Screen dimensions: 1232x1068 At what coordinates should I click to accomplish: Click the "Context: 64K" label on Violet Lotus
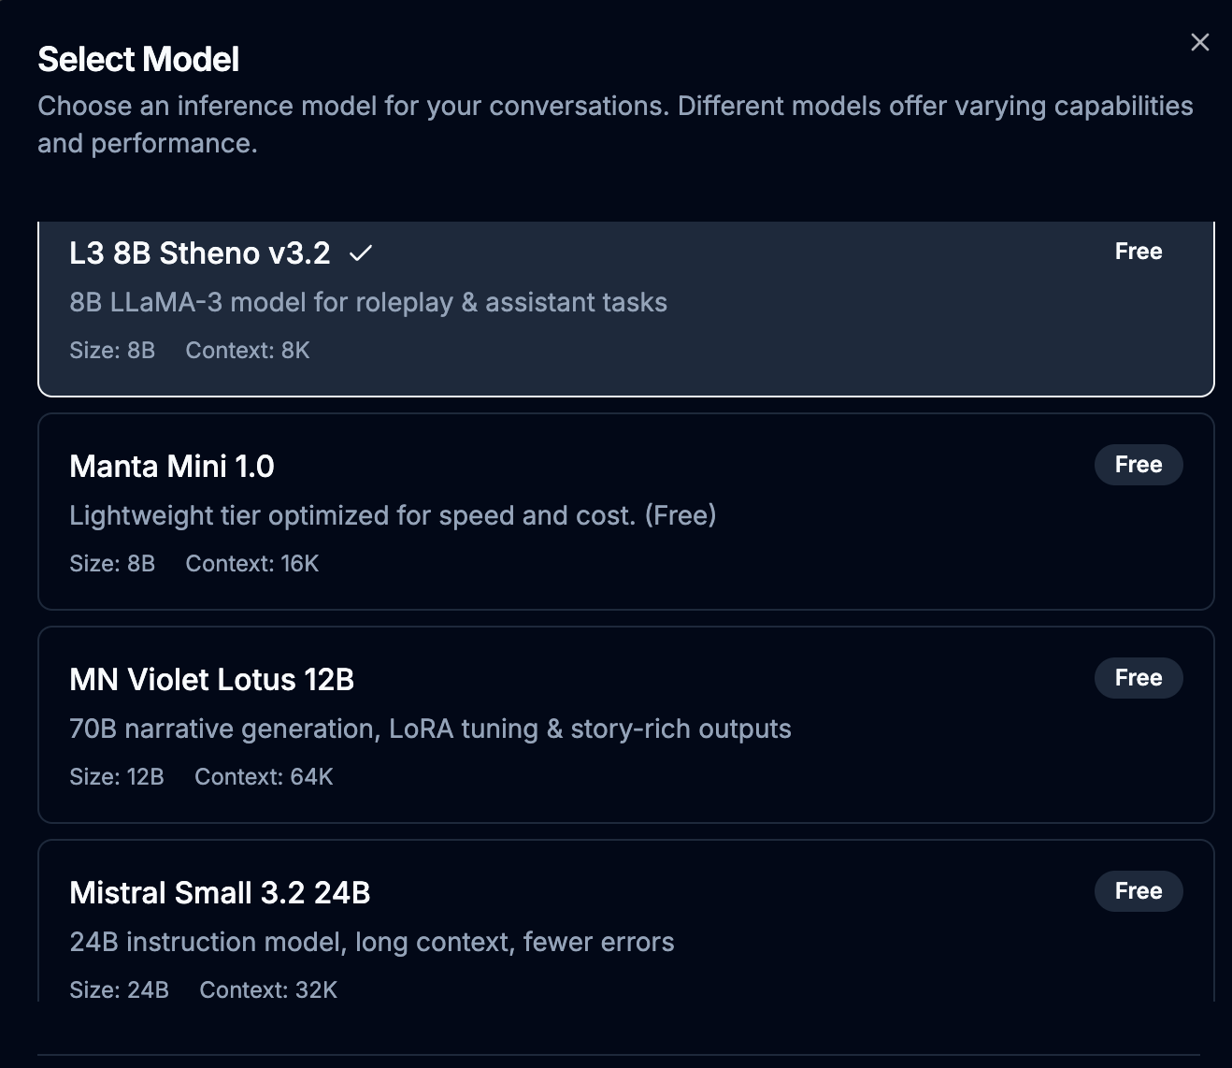pyautogui.click(x=264, y=777)
